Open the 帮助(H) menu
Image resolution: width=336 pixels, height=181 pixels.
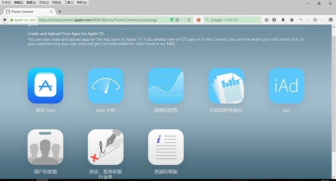82,3
